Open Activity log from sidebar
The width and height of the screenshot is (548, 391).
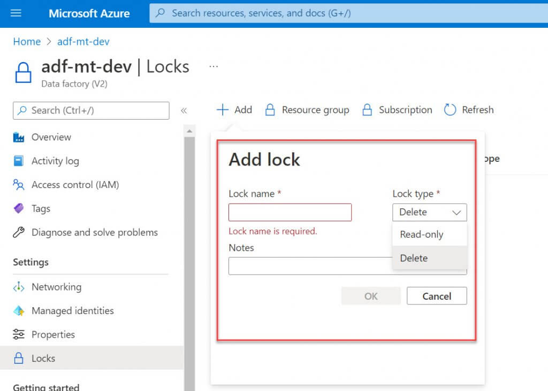pos(55,161)
